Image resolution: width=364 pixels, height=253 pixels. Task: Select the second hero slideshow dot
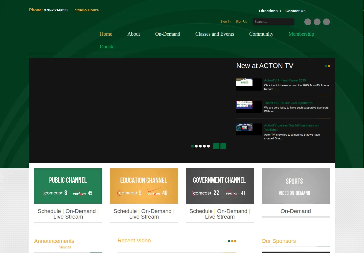[x=196, y=146]
